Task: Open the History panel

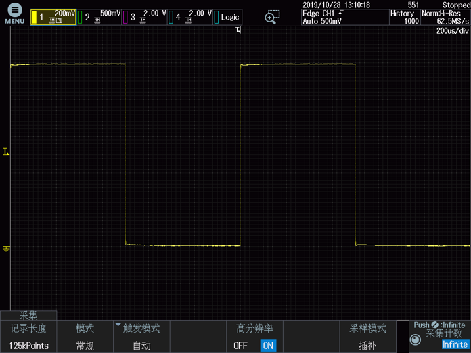Action: tap(403, 17)
